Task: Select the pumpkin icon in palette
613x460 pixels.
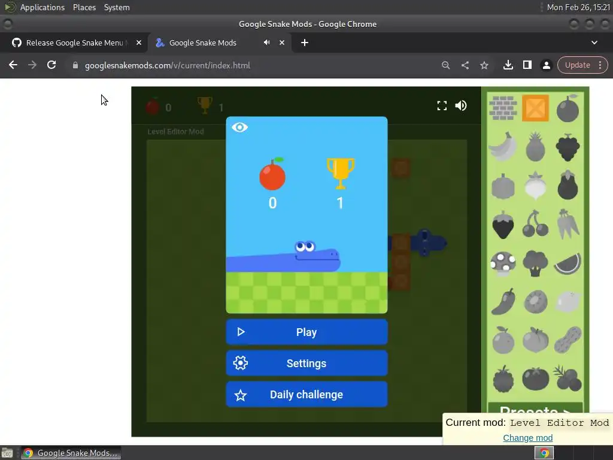Action: pyautogui.click(x=503, y=186)
